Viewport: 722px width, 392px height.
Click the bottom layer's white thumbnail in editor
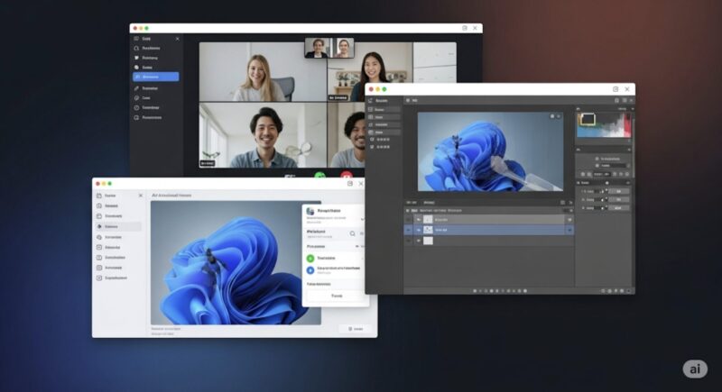coord(428,241)
